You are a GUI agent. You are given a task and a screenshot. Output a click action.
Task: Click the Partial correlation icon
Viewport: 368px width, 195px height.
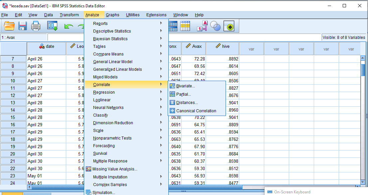point(172,94)
